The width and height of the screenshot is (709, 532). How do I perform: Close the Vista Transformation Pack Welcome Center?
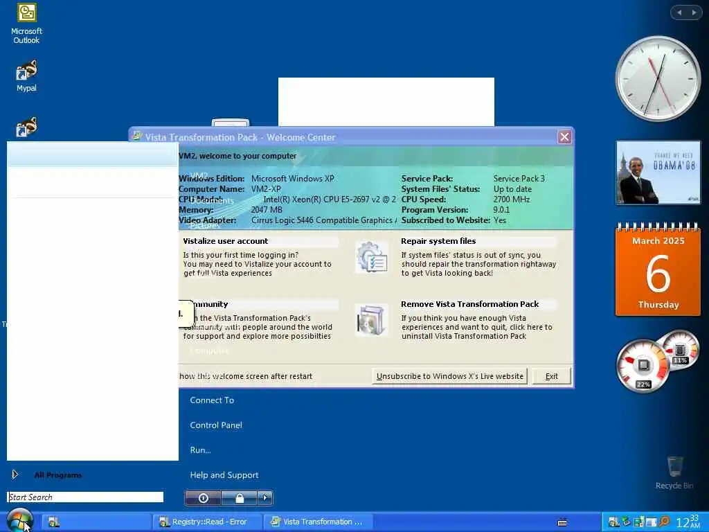coord(564,136)
